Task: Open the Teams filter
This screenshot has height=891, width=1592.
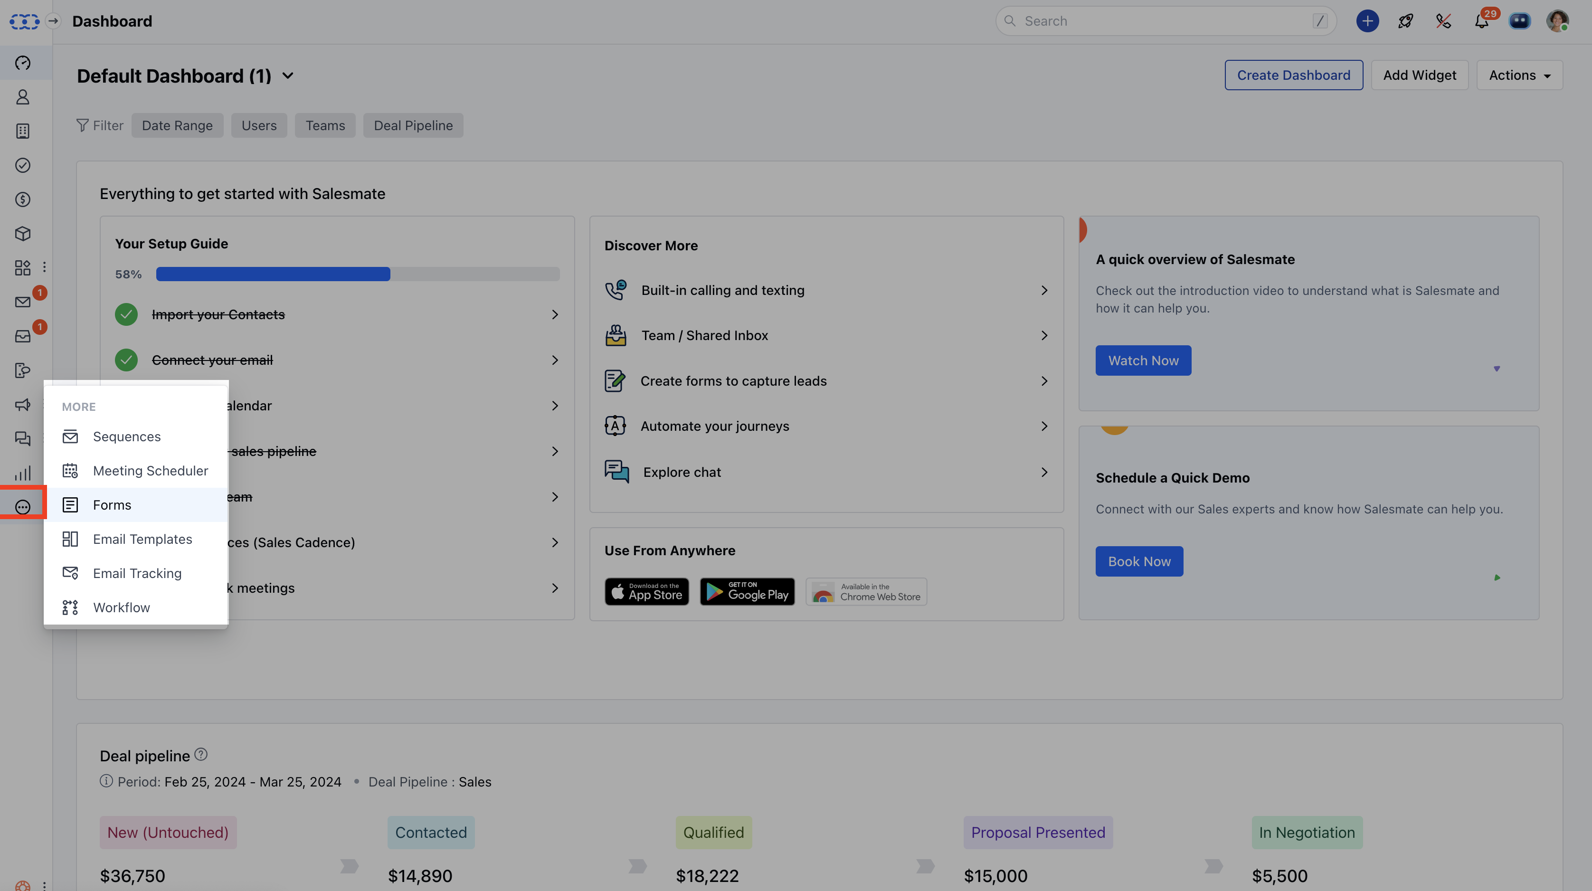Action: click(325, 125)
